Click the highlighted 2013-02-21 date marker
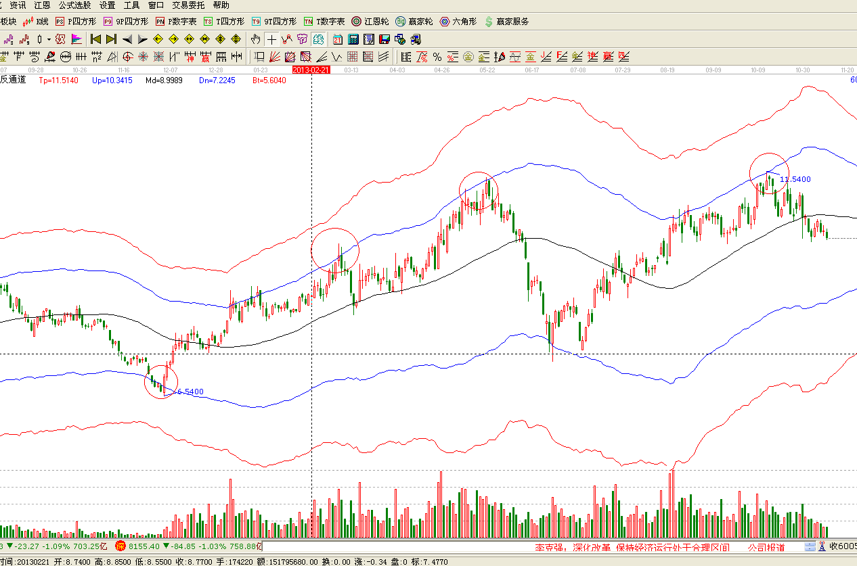The width and height of the screenshot is (857, 566). (x=311, y=70)
